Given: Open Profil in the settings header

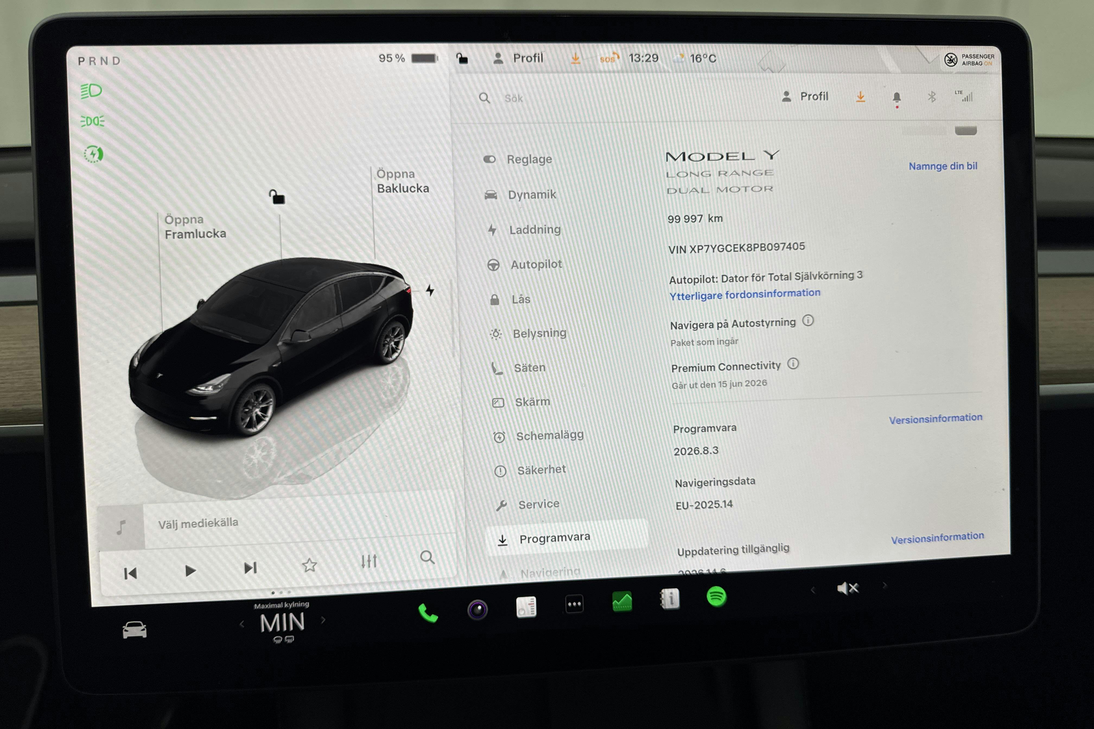Looking at the screenshot, I should click(x=805, y=96).
